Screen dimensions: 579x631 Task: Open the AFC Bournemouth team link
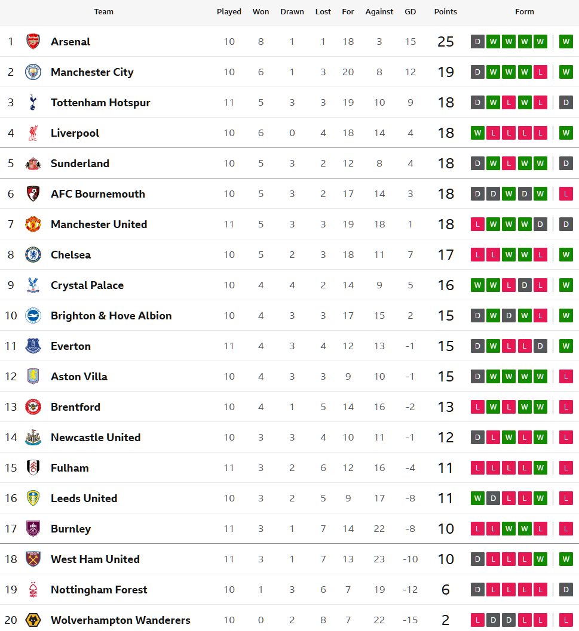coord(98,194)
